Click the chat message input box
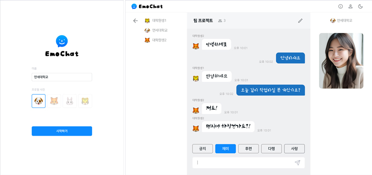 tap(248, 162)
